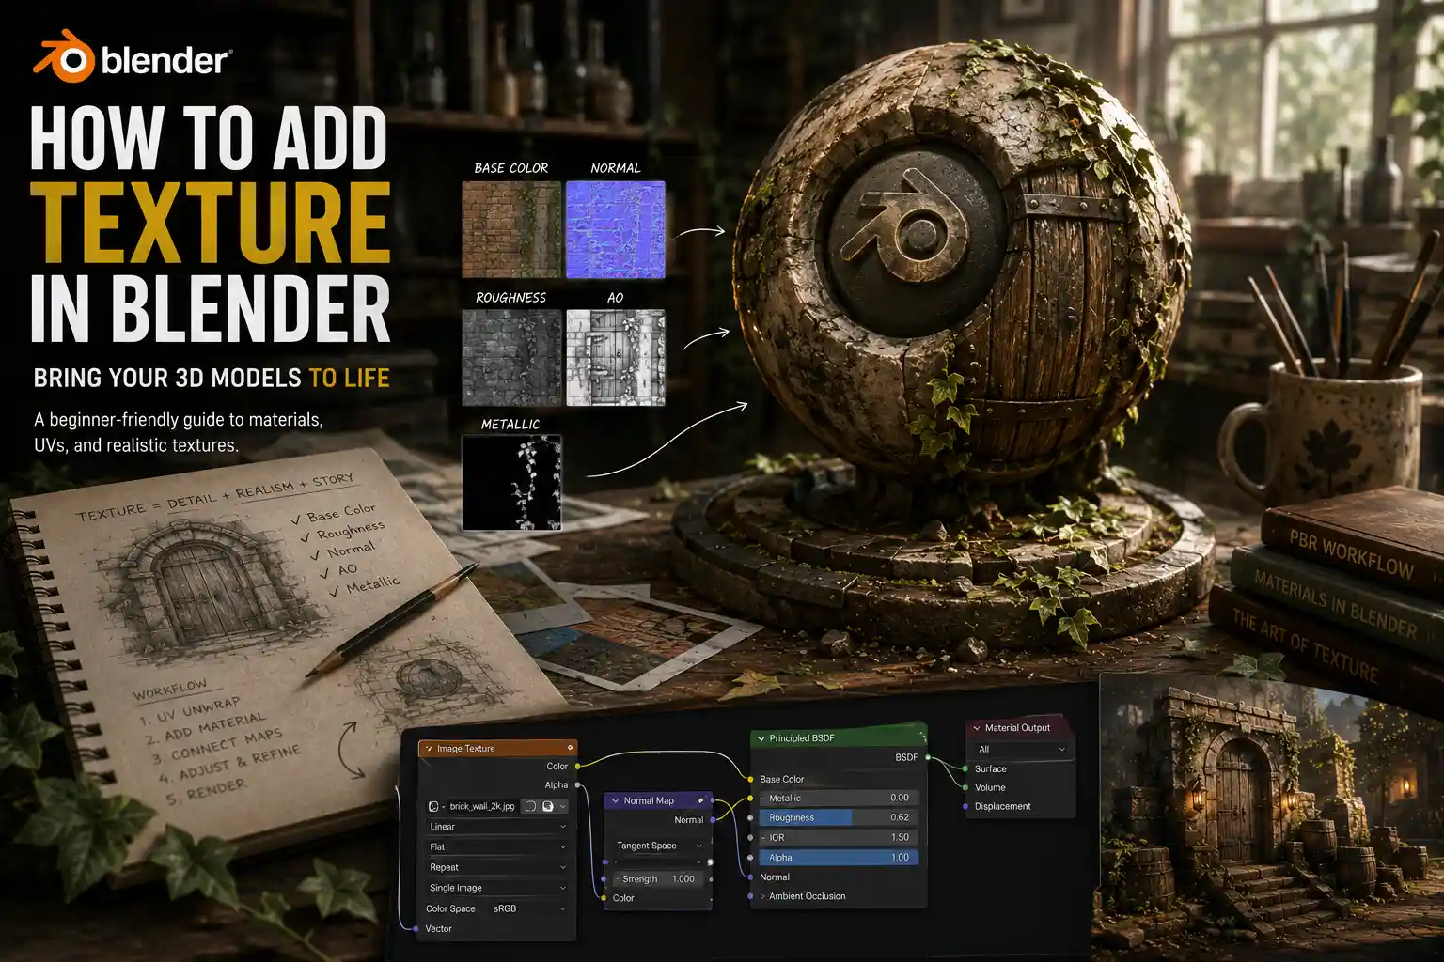Click the Volume input socket
Viewport: 1444px width, 962px height.
coord(965,787)
